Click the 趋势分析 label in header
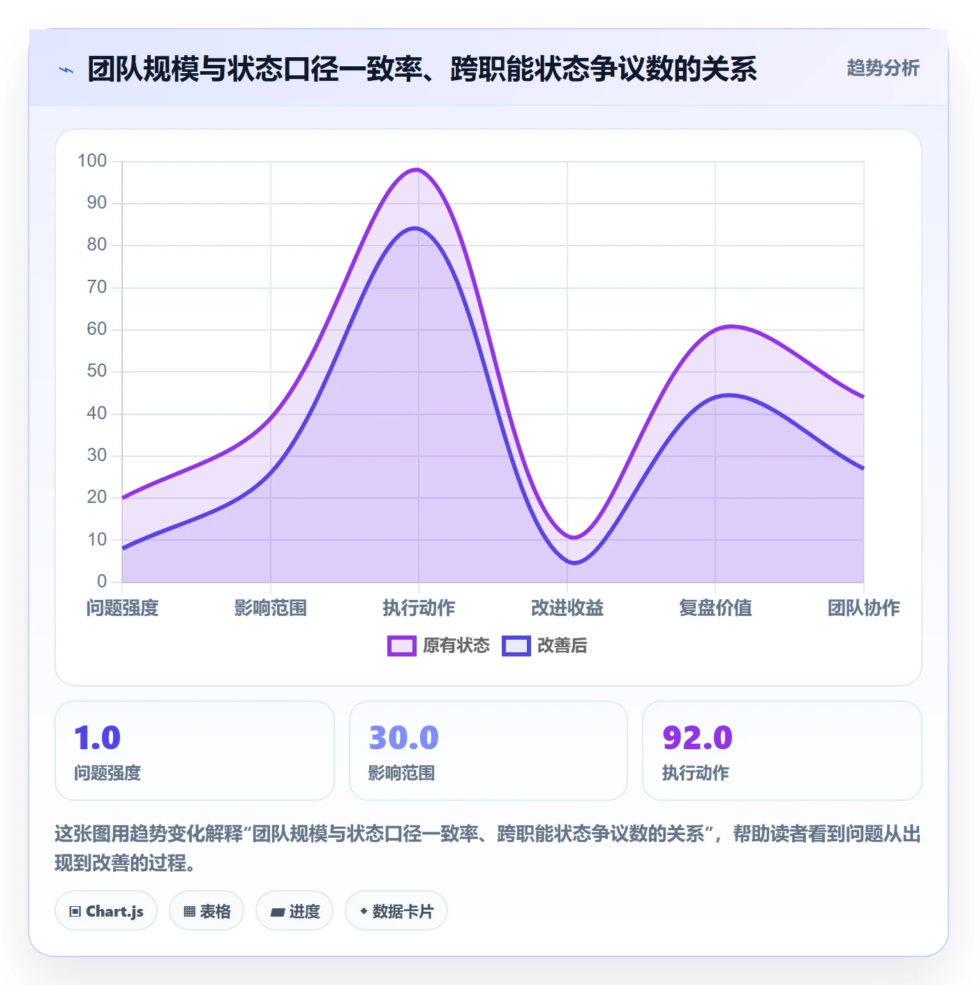 tap(883, 68)
